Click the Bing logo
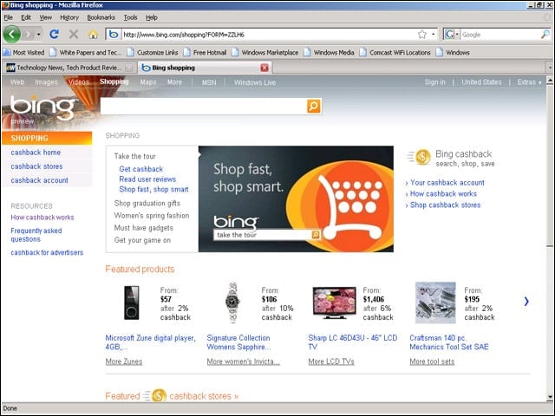This screenshot has height=416, width=555. pos(42,107)
